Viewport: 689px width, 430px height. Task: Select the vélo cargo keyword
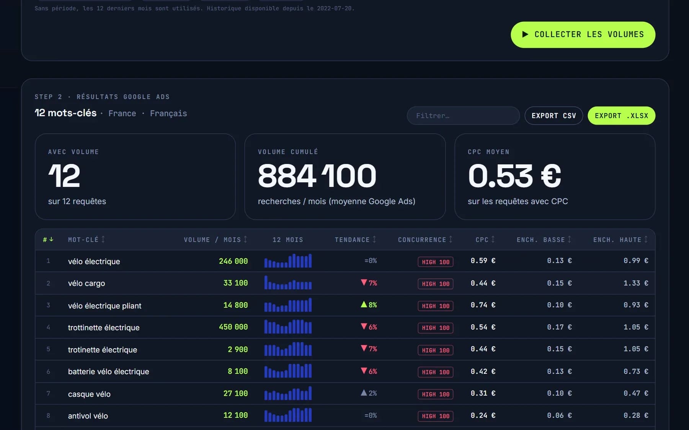click(x=87, y=283)
